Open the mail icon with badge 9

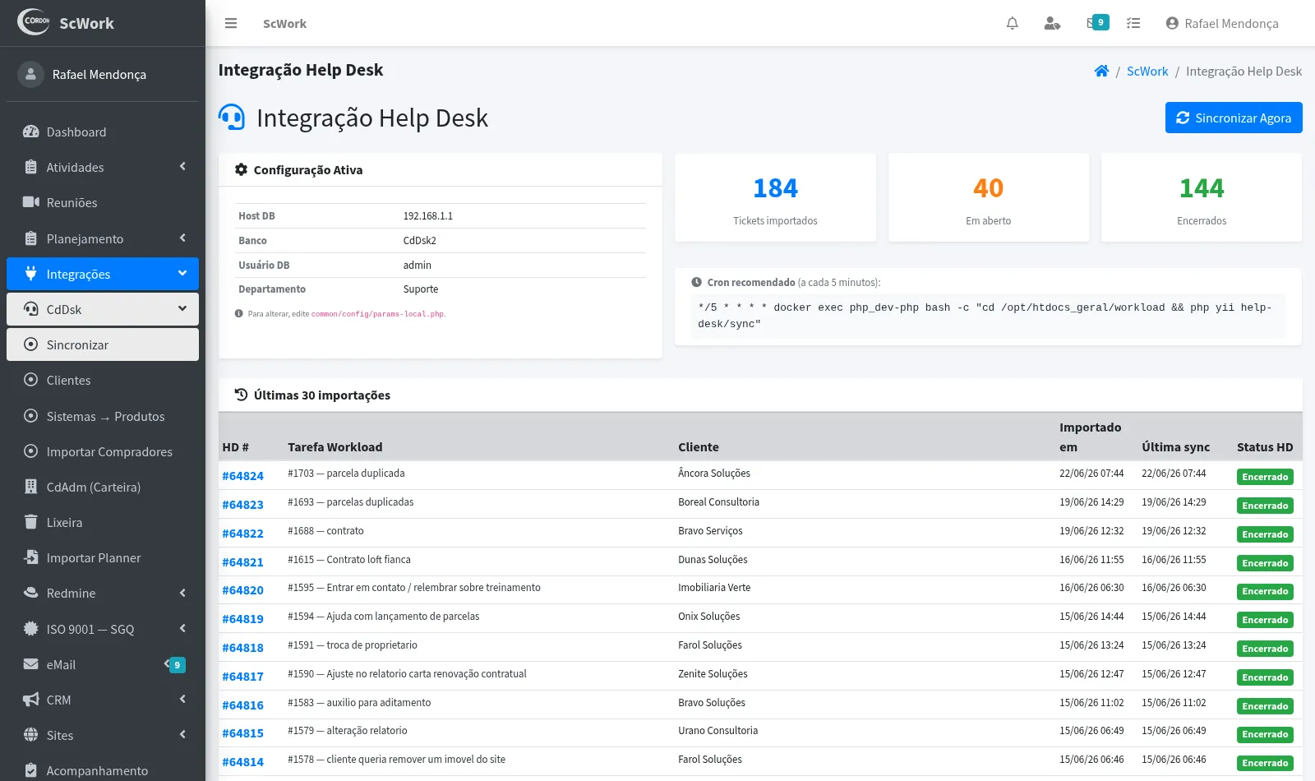click(1097, 23)
